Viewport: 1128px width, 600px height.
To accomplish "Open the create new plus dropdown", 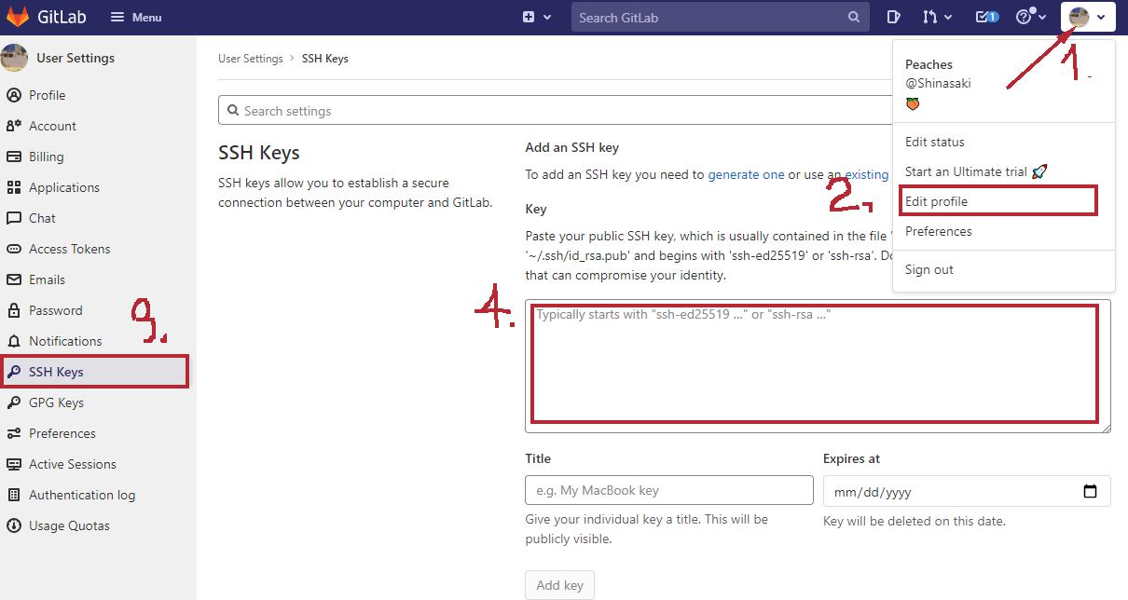I will pyautogui.click(x=536, y=17).
